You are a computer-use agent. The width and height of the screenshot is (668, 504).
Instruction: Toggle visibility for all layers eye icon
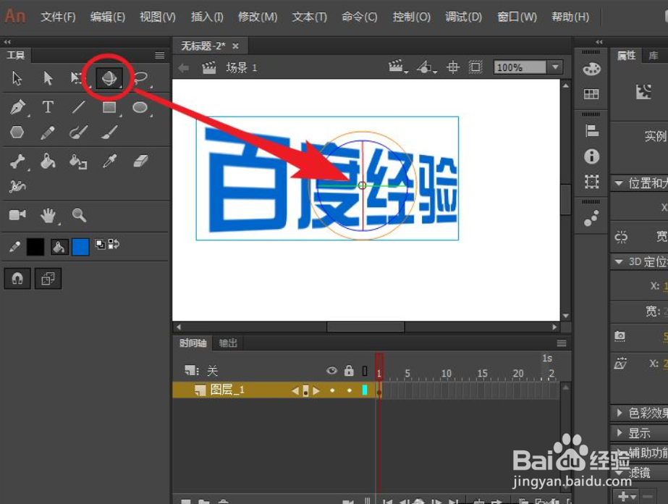click(x=331, y=371)
